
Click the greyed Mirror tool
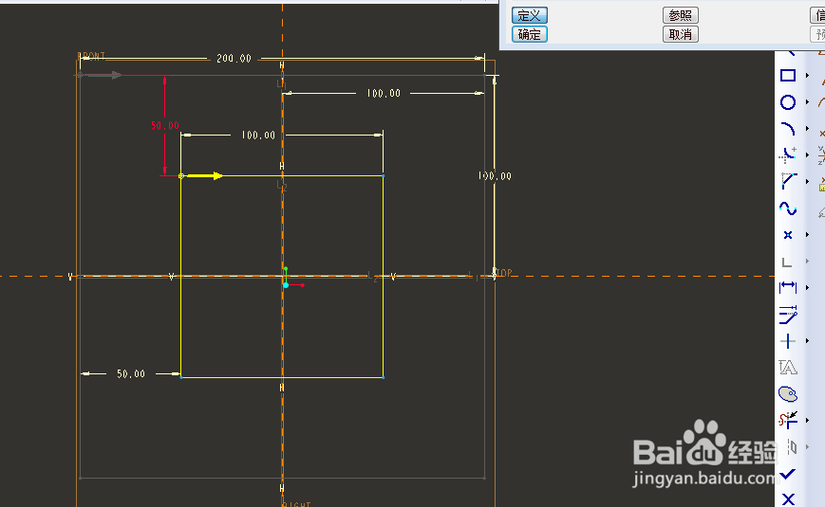pos(792,447)
